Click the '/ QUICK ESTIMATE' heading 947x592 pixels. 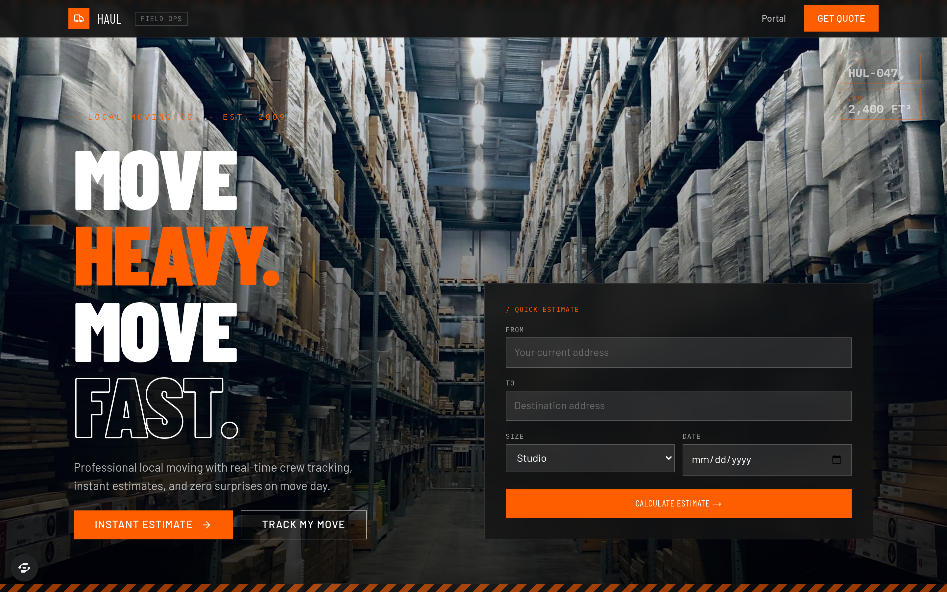coord(542,309)
